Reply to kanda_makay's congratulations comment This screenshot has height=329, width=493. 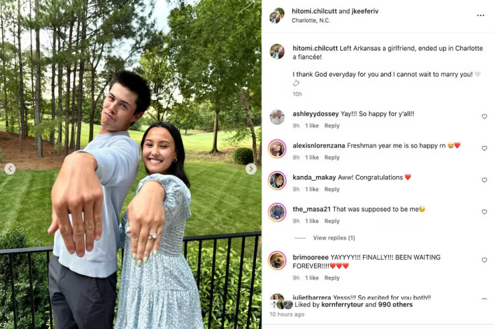coord(332,189)
